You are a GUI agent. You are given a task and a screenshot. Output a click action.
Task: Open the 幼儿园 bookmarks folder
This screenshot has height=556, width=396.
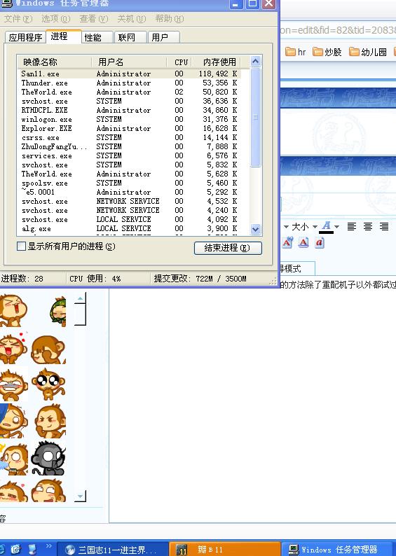point(368,52)
